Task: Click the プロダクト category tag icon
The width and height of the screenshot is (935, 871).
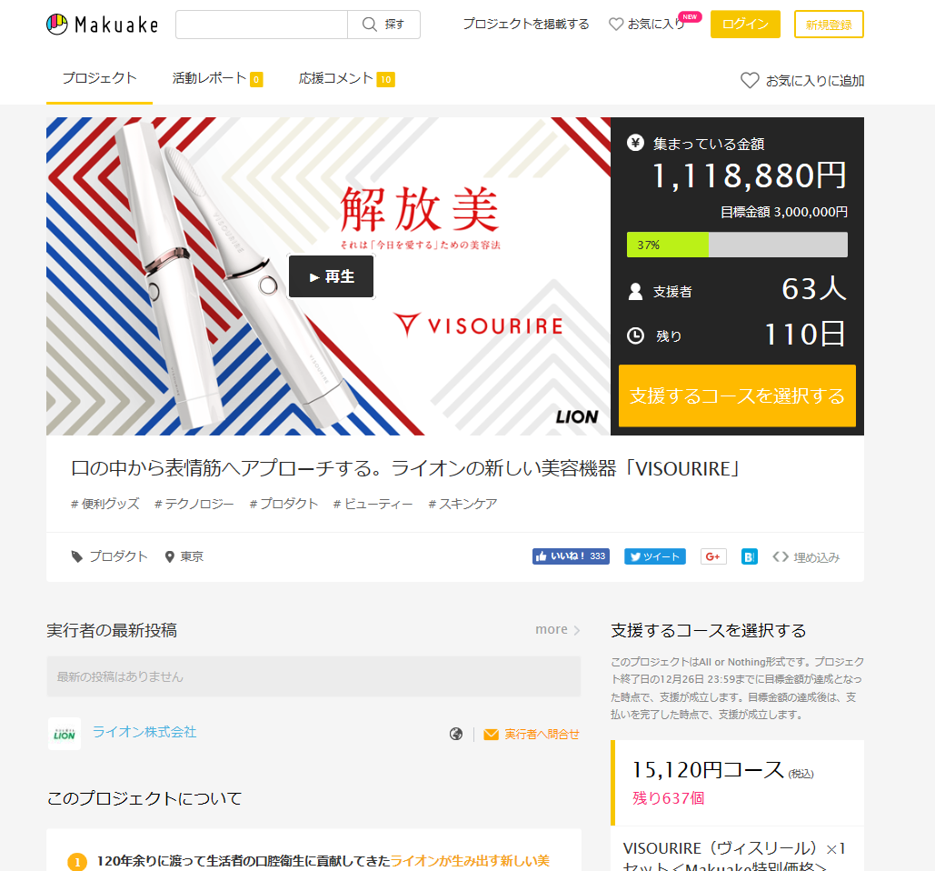Action: 77,556
